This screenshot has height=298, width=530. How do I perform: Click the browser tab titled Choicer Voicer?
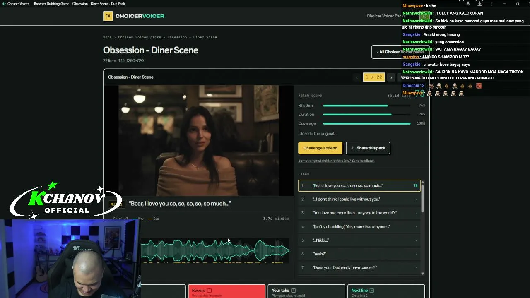coord(64,4)
